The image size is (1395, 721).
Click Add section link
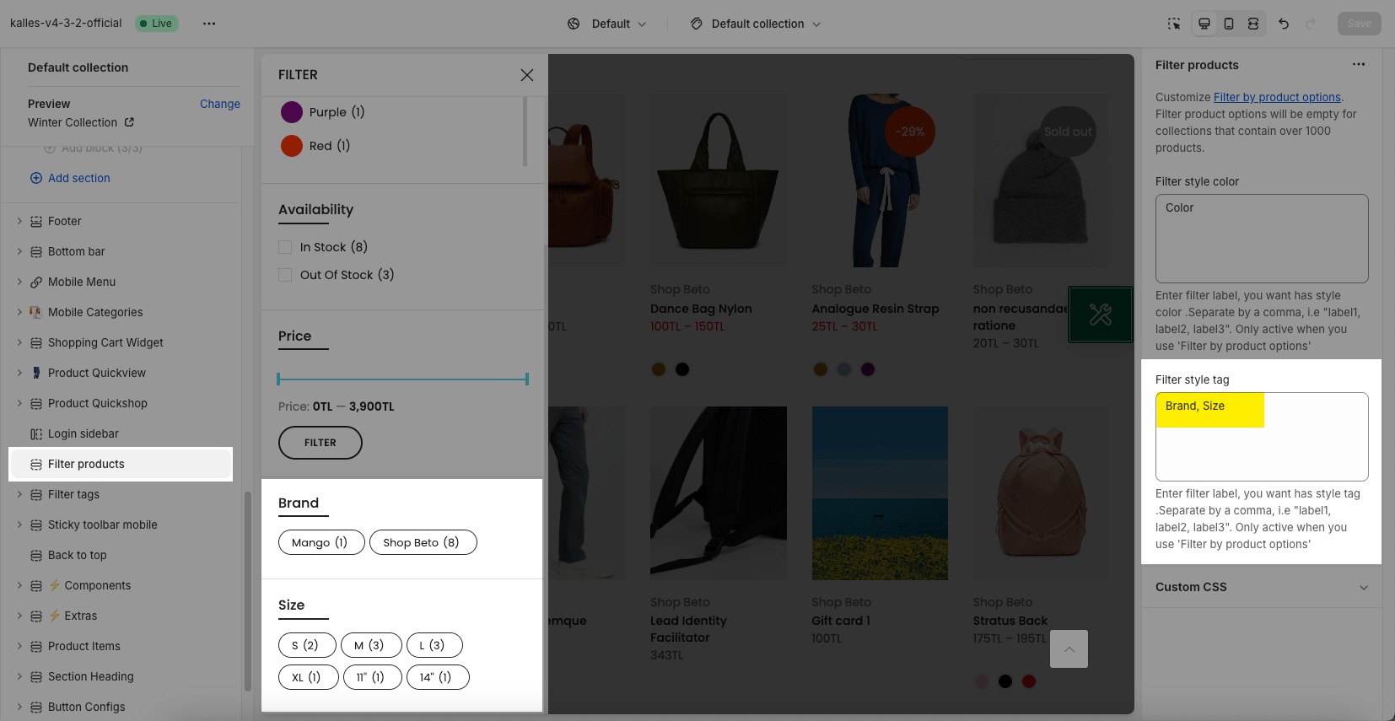point(79,178)
